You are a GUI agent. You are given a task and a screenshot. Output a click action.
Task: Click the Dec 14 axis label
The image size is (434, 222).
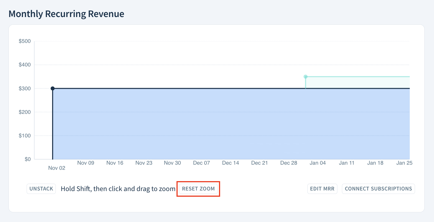[x=230, y=163]
